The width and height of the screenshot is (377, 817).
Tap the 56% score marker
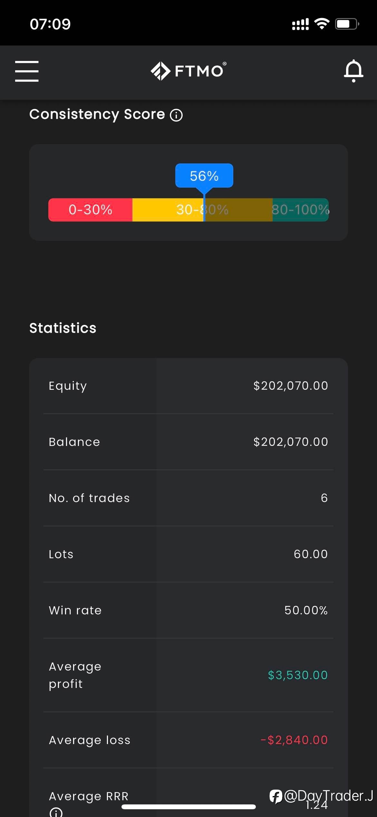click(204, 176)
